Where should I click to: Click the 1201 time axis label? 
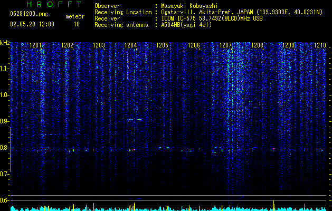click(35, 45)
